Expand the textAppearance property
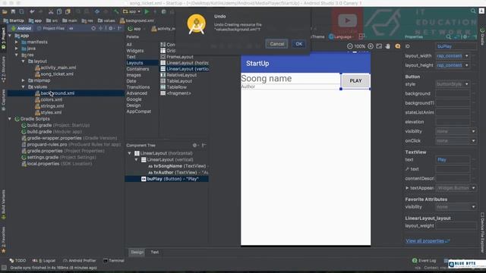This screenshot has width=486, height=273. [407, 188]
